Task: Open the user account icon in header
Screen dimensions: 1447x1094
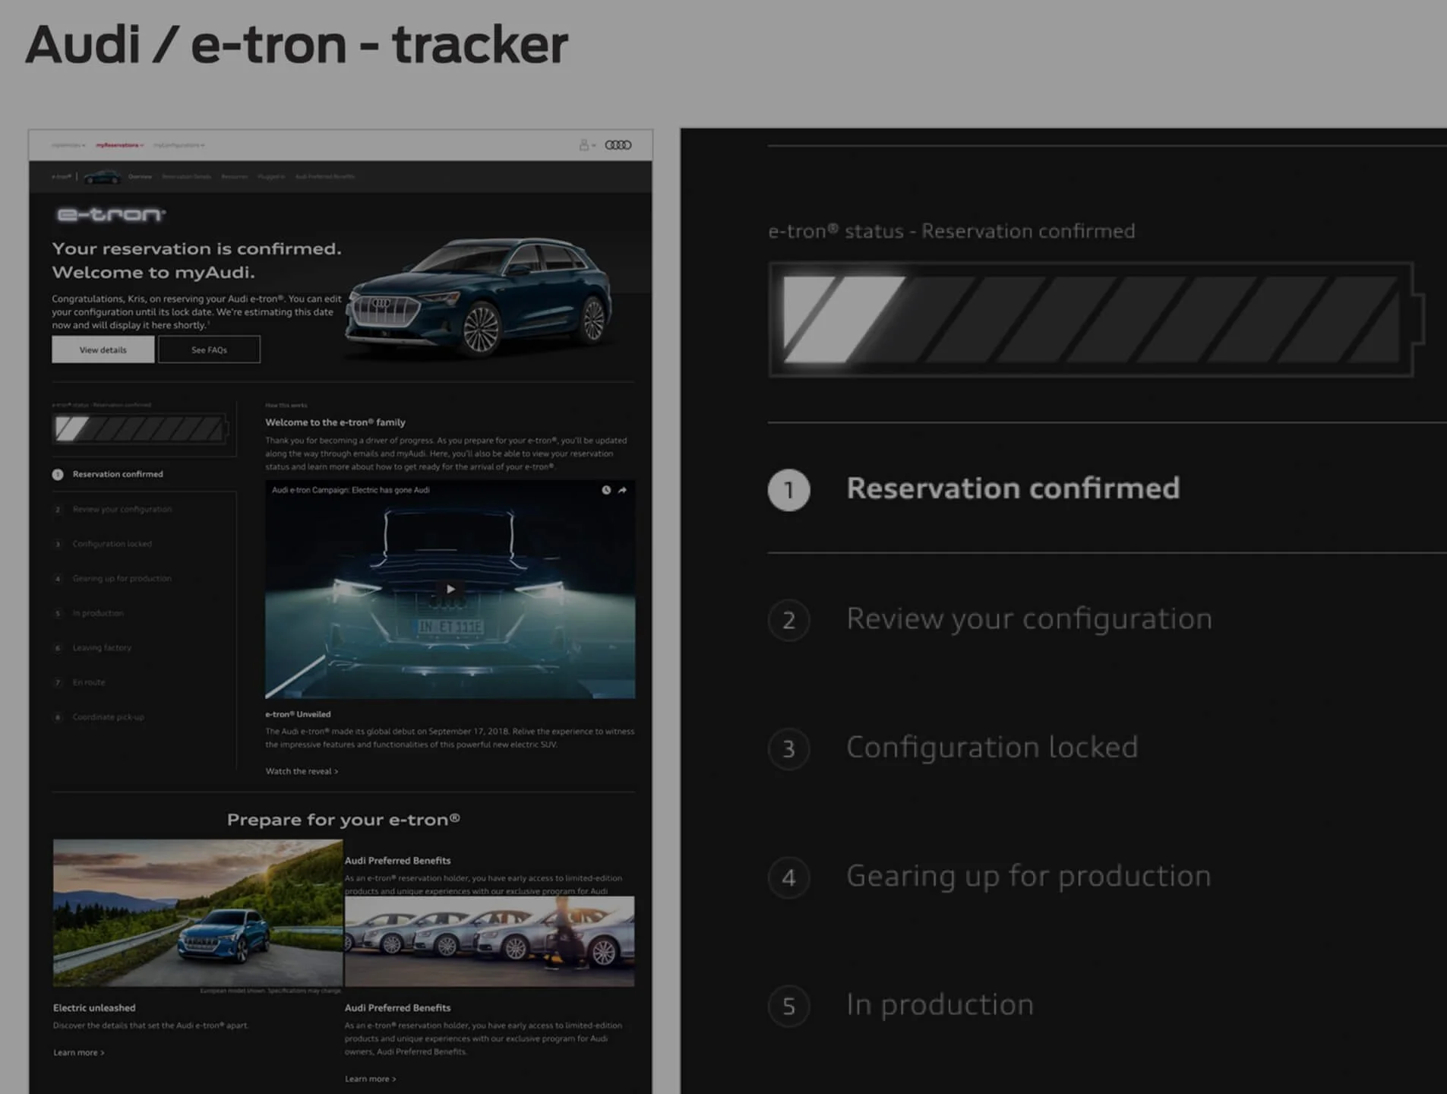Action: click(x=583, y=145)
